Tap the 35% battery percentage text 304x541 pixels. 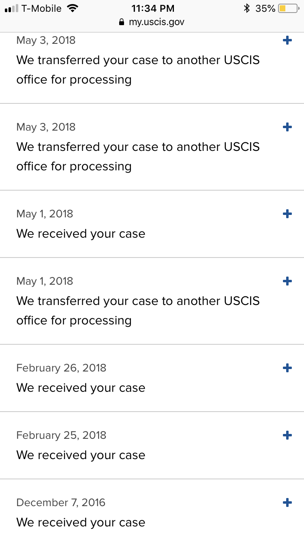pyautogui.click(x=265, y=8)
